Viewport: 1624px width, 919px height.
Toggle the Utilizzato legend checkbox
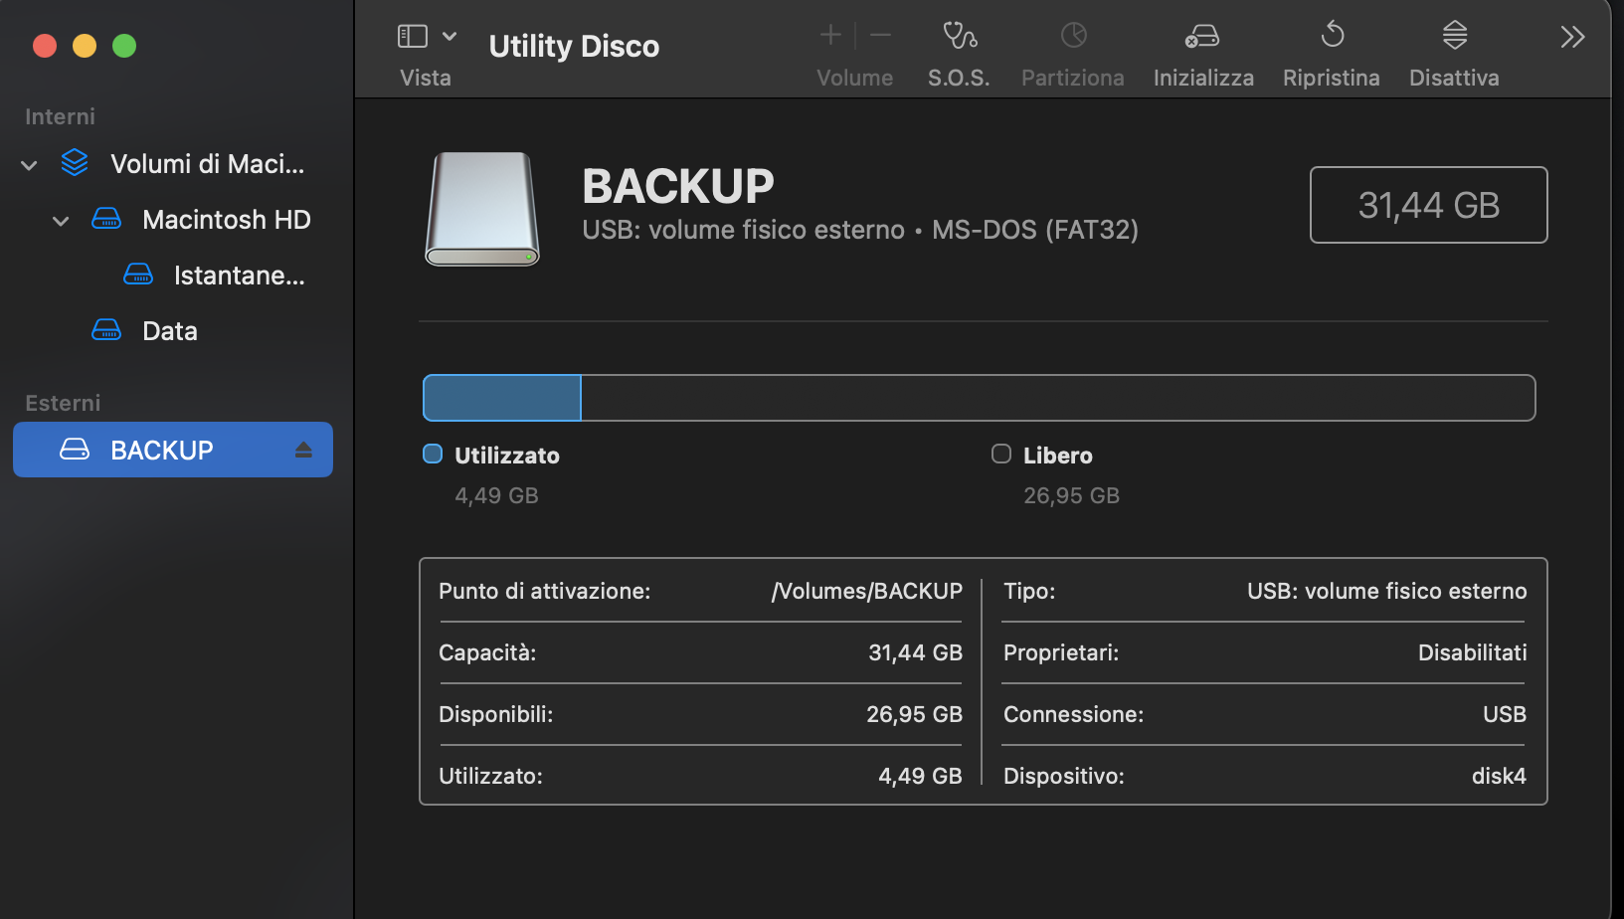pos(432,454)
